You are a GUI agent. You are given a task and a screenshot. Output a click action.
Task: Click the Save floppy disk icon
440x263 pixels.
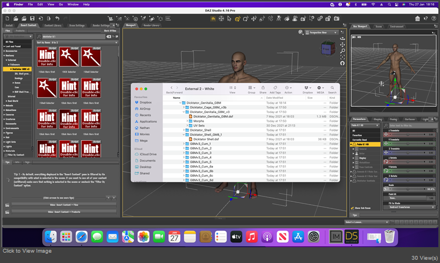point(32,19)
